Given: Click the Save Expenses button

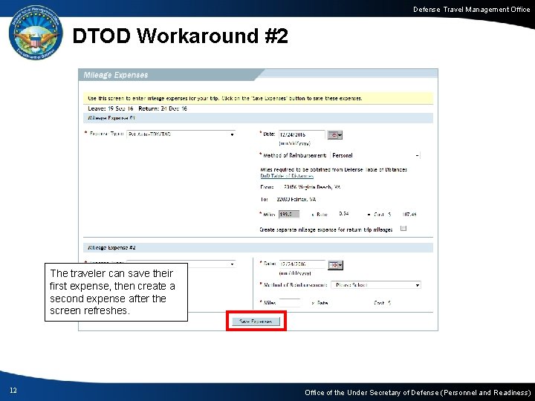Looking at the screenshot, I should pos(256,322).
